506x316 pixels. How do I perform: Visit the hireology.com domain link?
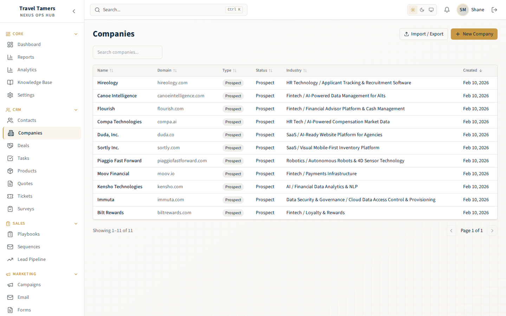pyautogui.click(x=173, y=83)
